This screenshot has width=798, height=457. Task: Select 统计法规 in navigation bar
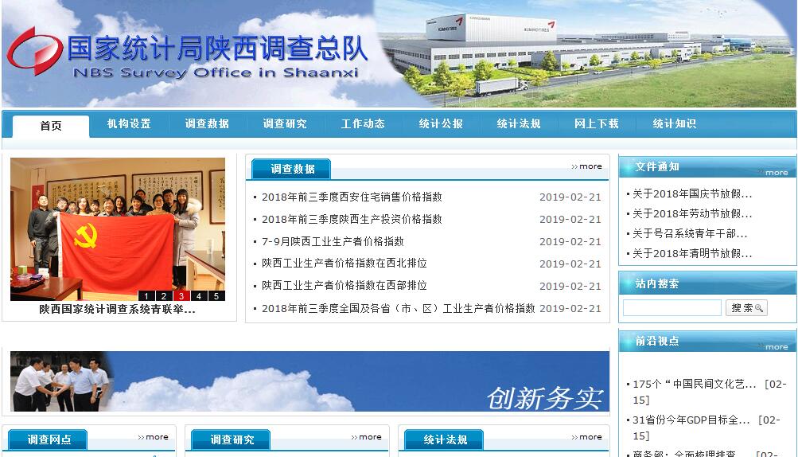coord(519,123)
